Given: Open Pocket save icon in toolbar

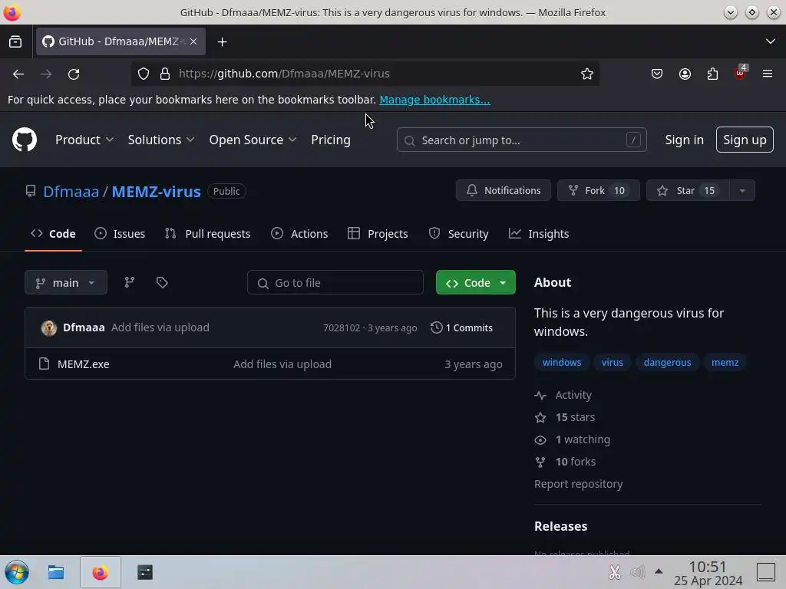Looking at the screenshot, I should pos(657,74).
